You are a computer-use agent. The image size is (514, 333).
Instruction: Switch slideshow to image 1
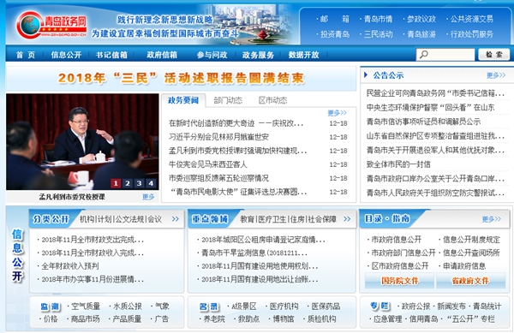116,183
